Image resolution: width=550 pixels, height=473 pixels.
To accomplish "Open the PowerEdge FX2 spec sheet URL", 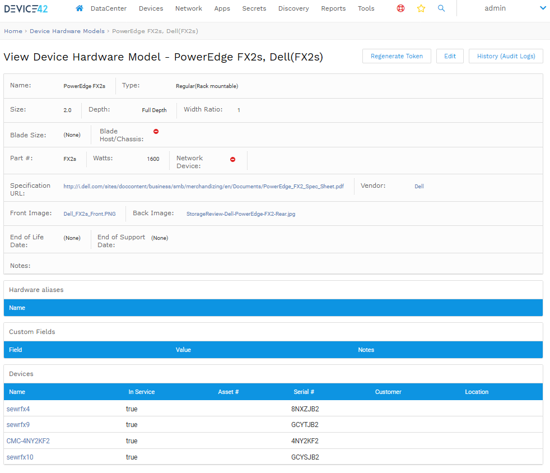I will tap(203, 187).
